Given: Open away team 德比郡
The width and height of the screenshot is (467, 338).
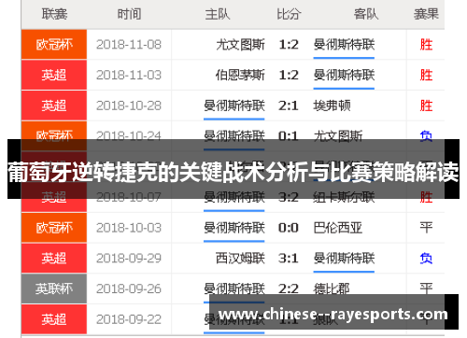Looking at the screenshot, I should (332, 289).
